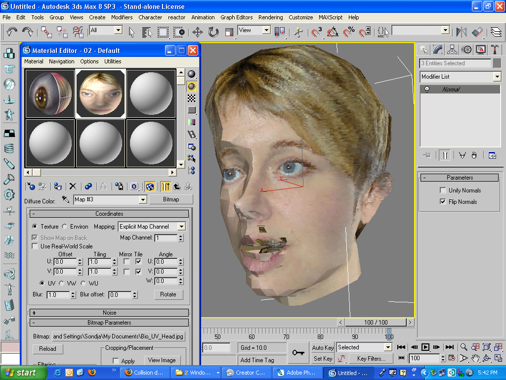
Task: Select the Move transform tool
Action: click(x=198, y=32)
